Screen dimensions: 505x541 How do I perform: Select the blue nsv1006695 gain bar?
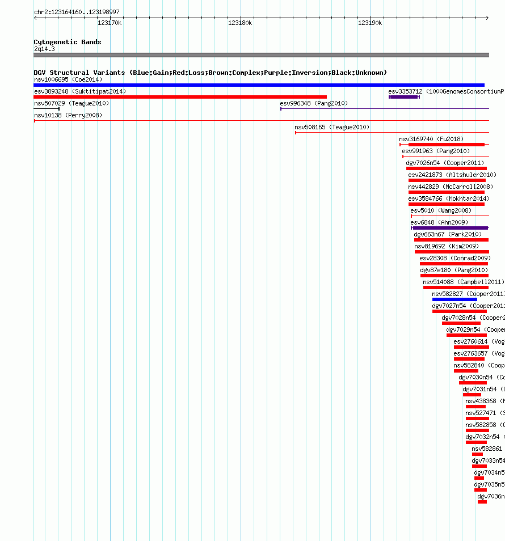259,85
